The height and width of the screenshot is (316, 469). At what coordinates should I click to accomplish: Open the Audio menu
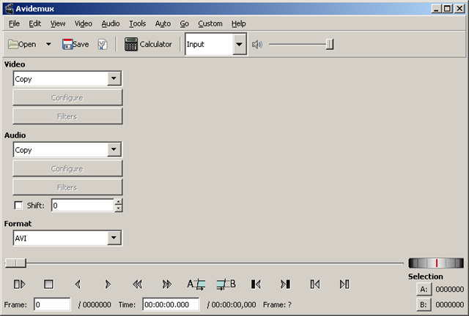coord(111,23)
